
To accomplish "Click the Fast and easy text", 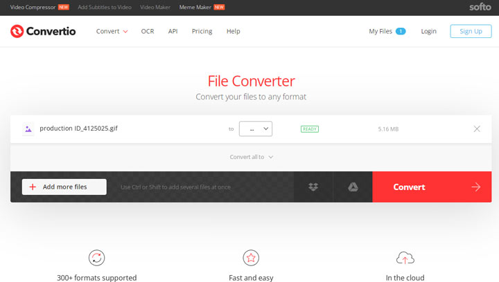I will [251, 278].
